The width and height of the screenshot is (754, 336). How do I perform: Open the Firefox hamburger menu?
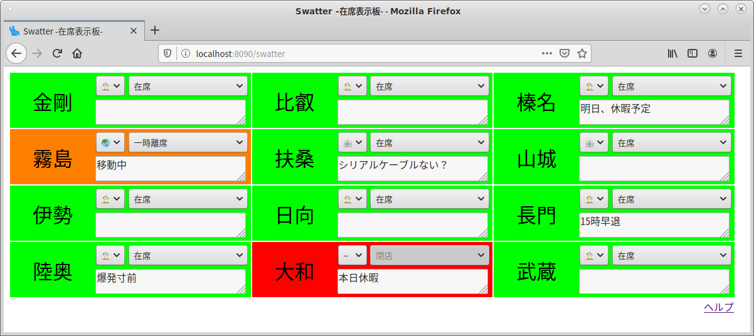pos(738,53)
